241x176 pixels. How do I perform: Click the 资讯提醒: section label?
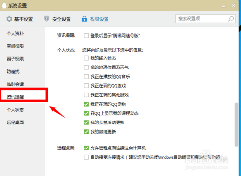[66, 35]
